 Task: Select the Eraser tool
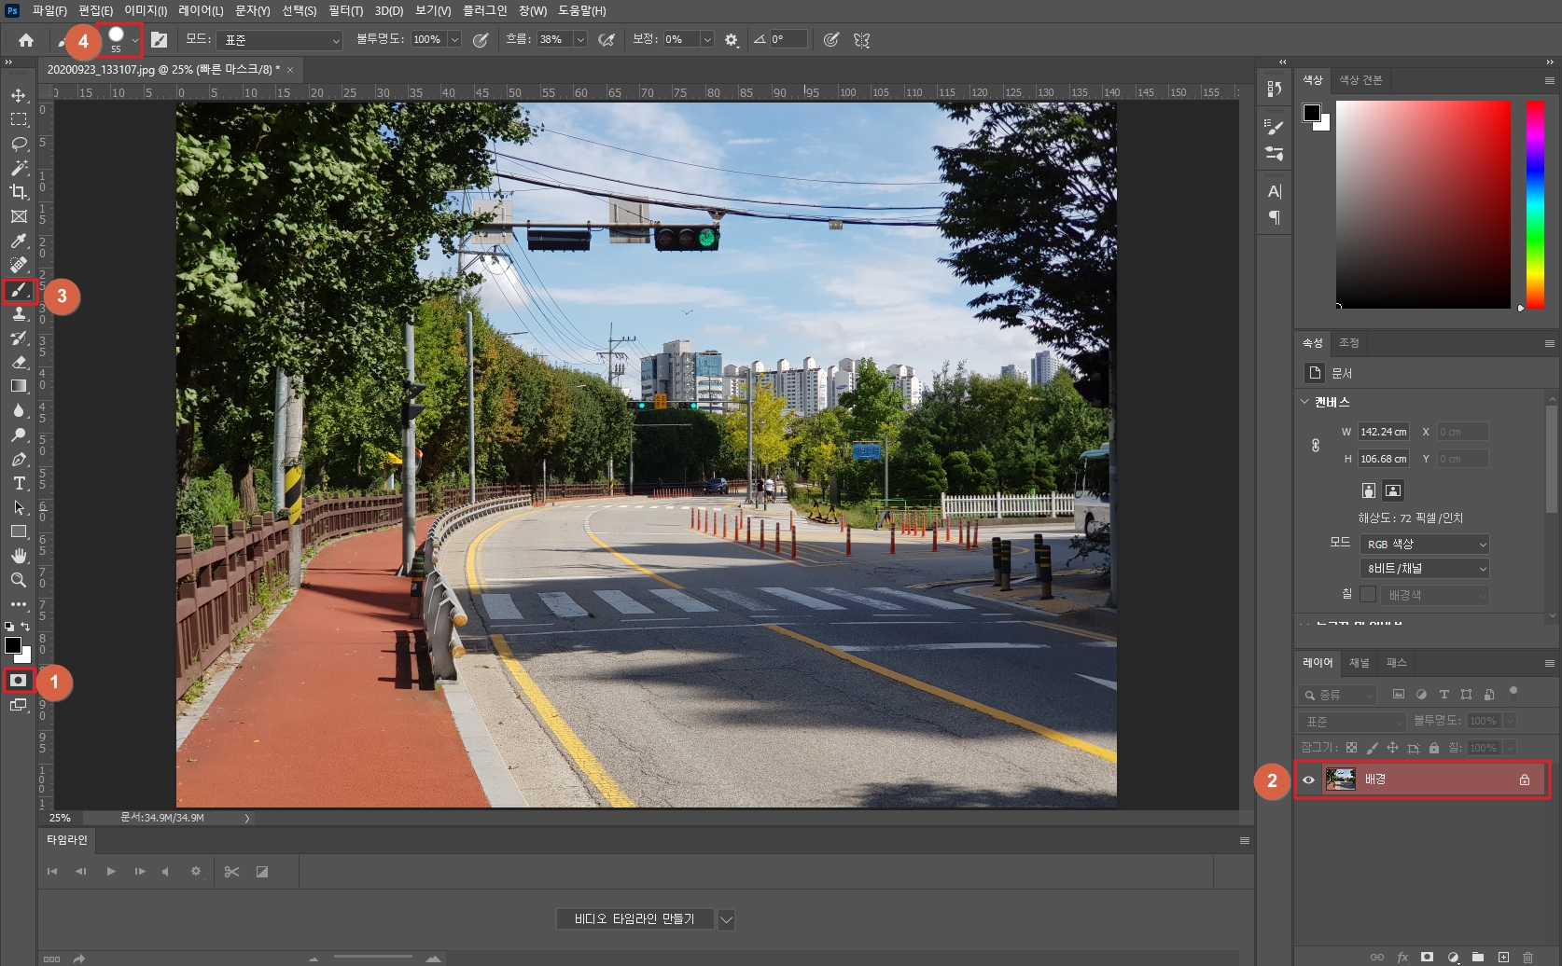click(x=19, y=362)
